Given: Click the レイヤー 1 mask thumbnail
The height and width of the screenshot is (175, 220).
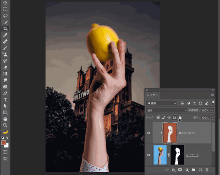Looking at the screenshot, I should coord(177,155).
